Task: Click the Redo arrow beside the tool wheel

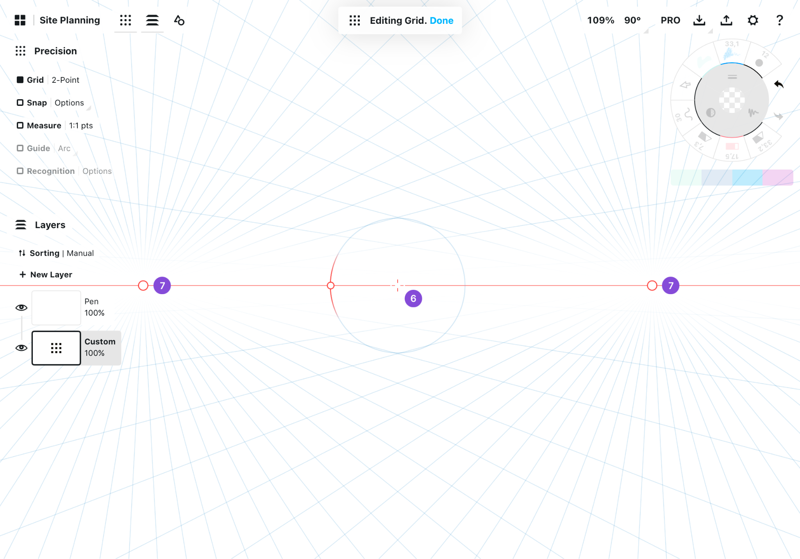Action: pyautogui.click(x=779, y=116)
